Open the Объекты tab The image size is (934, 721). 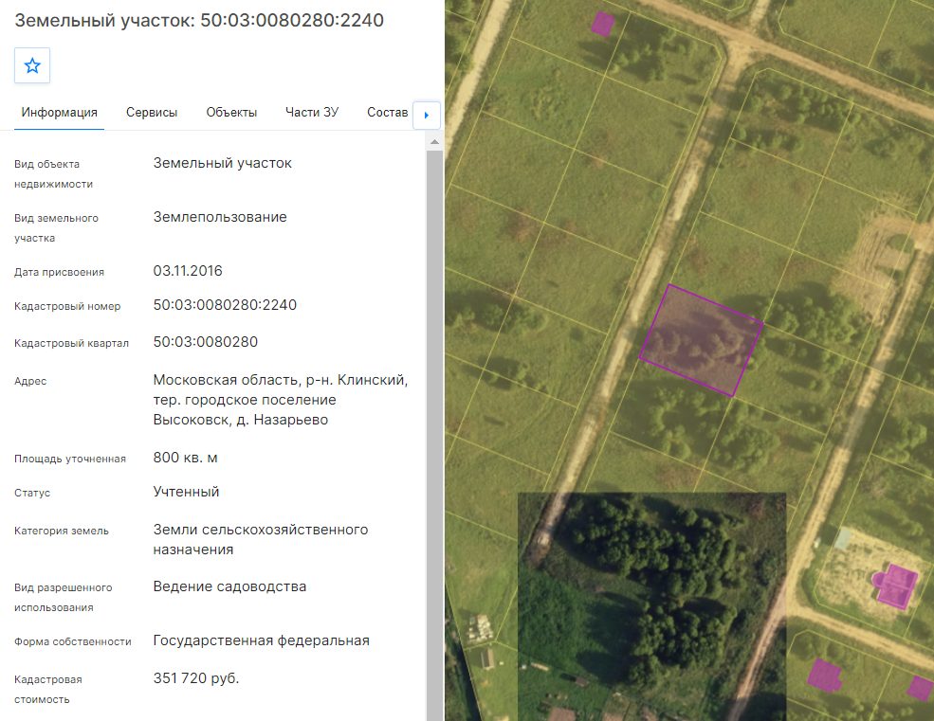231,113
